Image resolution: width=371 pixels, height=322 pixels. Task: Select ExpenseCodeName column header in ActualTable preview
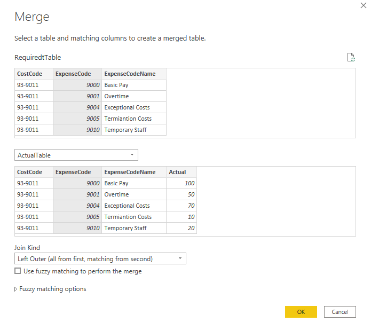pos(134,172)
